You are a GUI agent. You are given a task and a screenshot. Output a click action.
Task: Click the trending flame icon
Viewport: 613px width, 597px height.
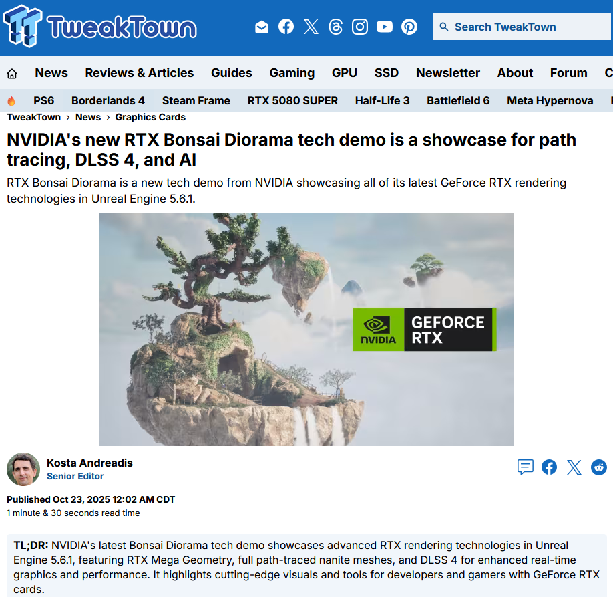click(x=11, y=101)
